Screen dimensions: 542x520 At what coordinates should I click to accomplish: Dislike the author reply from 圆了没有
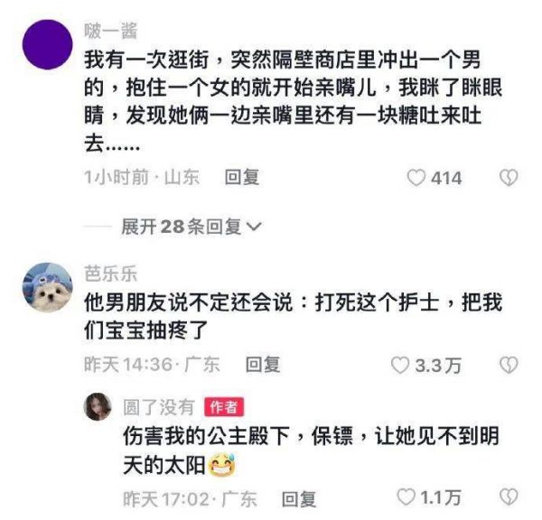coord(509,497)
